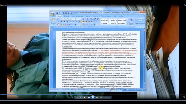Apply text highlight color marker
Viewport: 186px width, 104px height.
62,24
